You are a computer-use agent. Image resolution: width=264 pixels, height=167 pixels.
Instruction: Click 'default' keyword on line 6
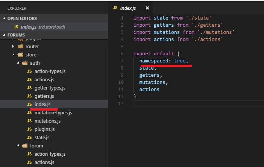coord(164,54)
